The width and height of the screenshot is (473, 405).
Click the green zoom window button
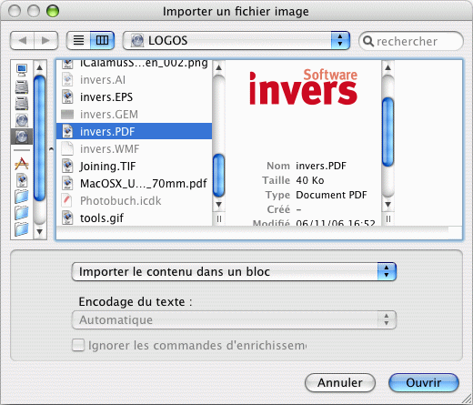point(53,11)
